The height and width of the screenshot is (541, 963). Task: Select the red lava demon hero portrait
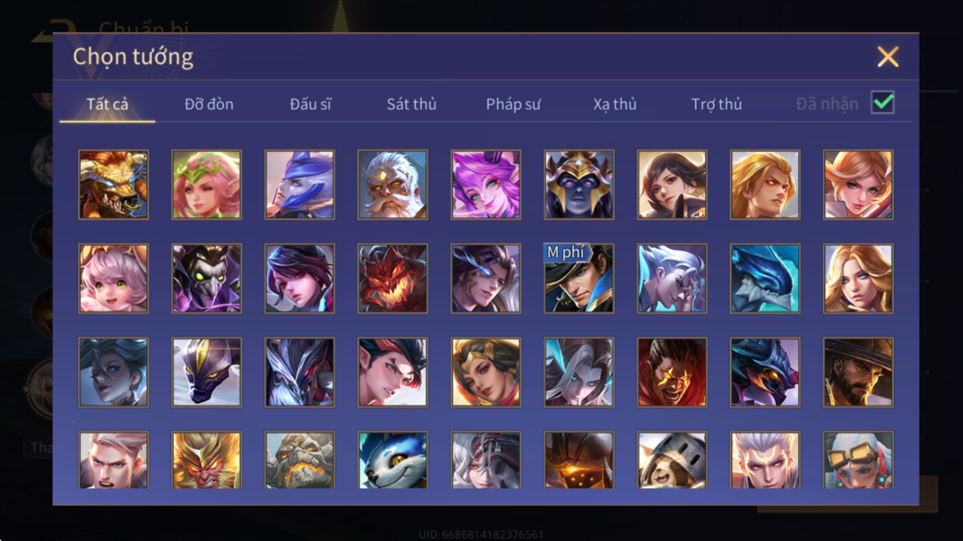coord(392,279)
